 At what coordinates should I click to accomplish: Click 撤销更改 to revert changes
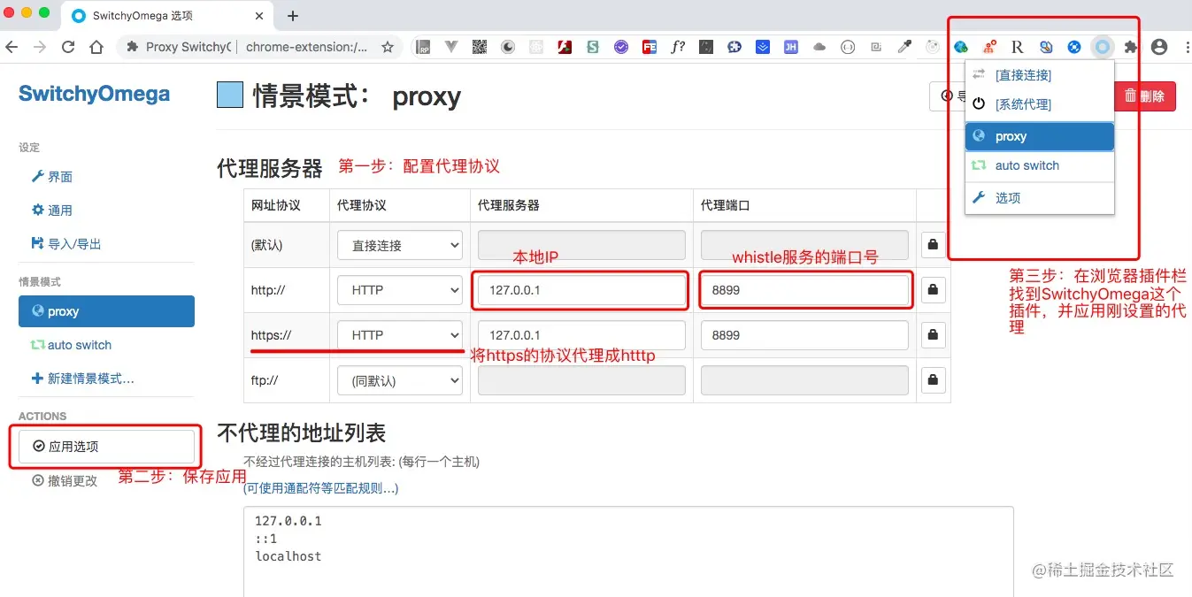65,481
